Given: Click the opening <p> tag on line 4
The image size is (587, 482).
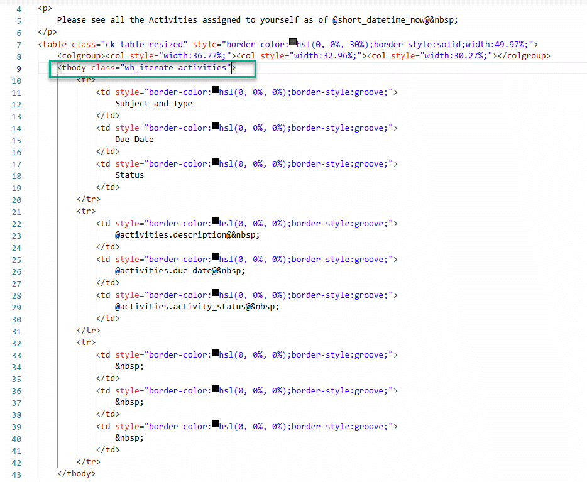Looking at the screenshot, I should (45, 8).
